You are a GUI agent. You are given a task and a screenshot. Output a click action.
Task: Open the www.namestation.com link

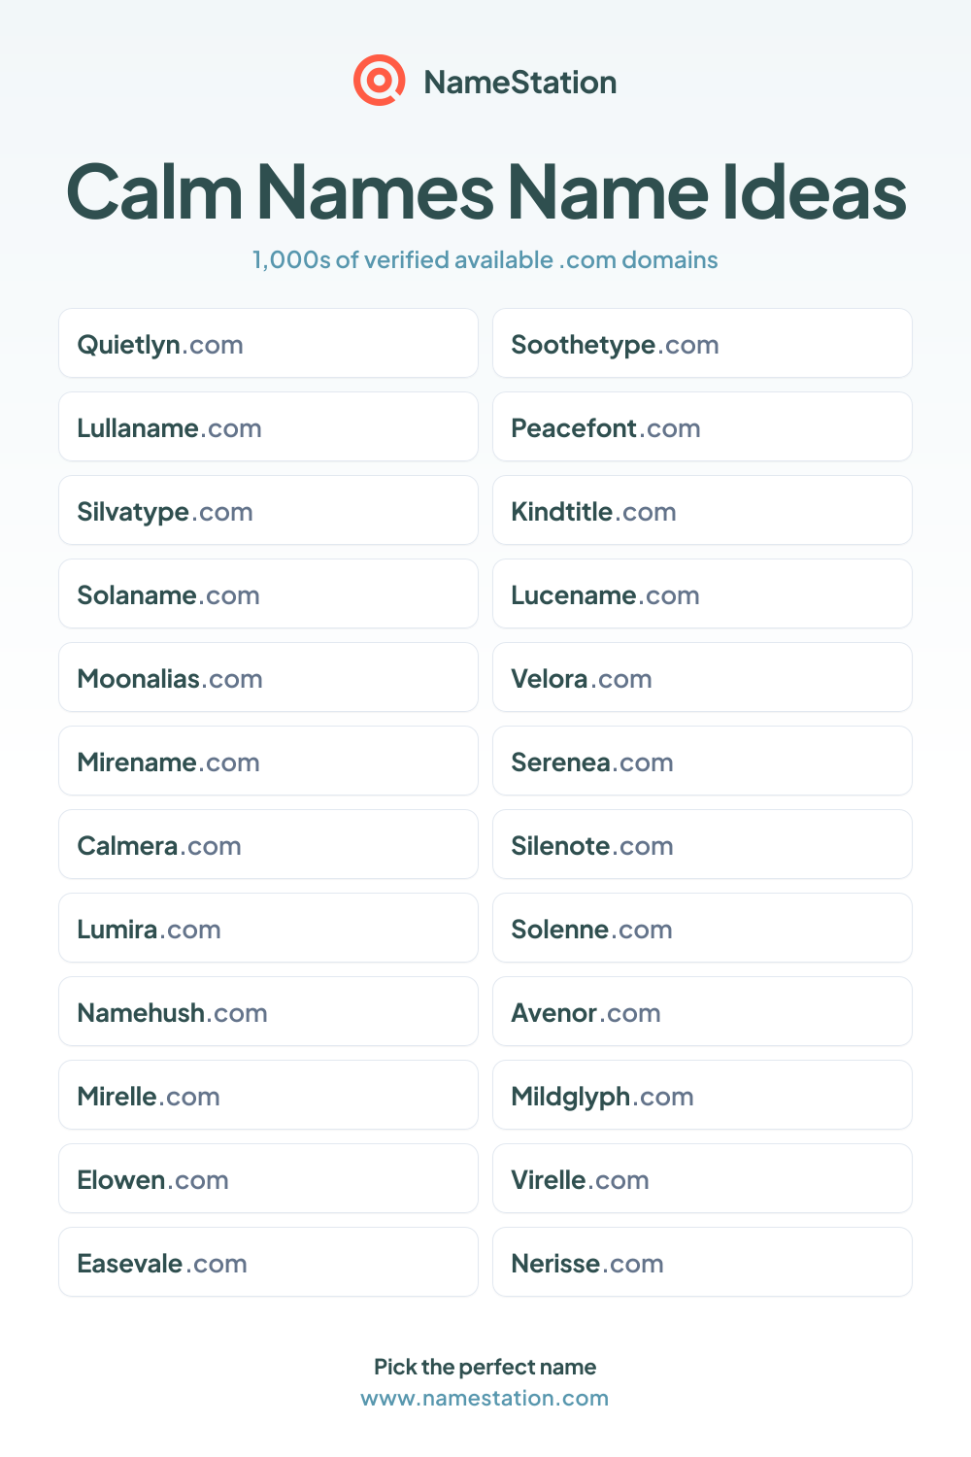point(485,1398)
